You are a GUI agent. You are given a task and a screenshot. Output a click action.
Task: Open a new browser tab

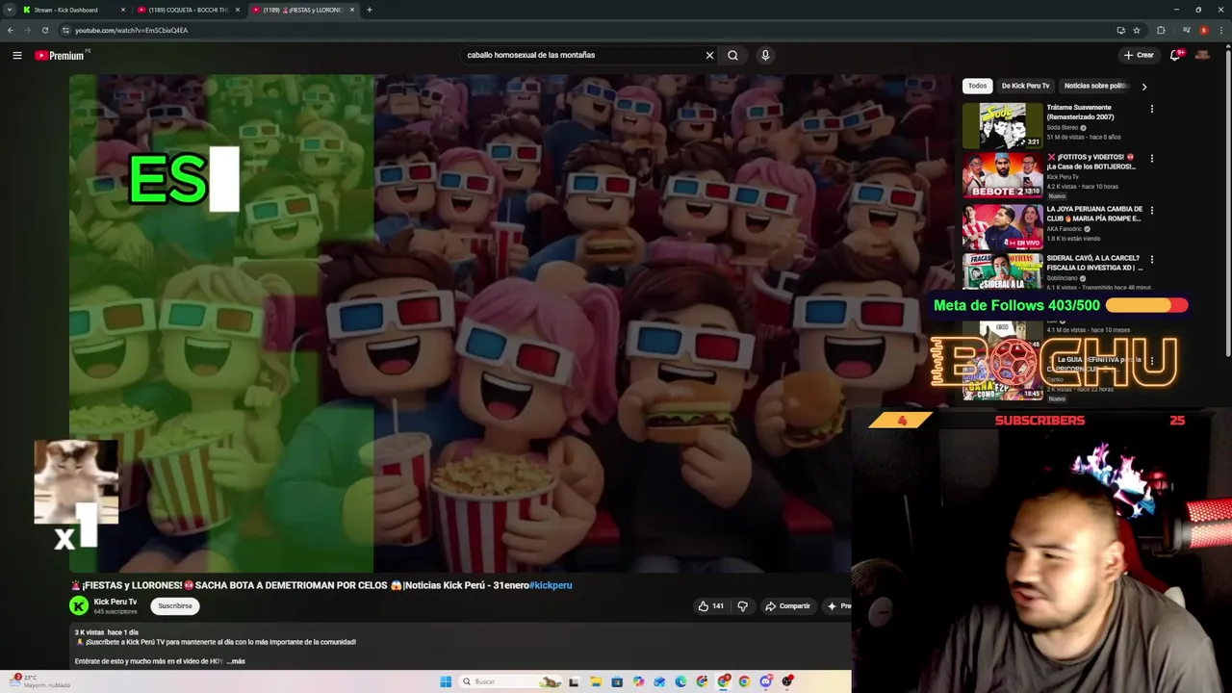click(x=370, y=10)
